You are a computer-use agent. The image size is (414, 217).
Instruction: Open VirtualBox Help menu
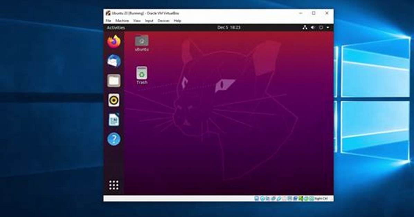(x=178, y=21)
